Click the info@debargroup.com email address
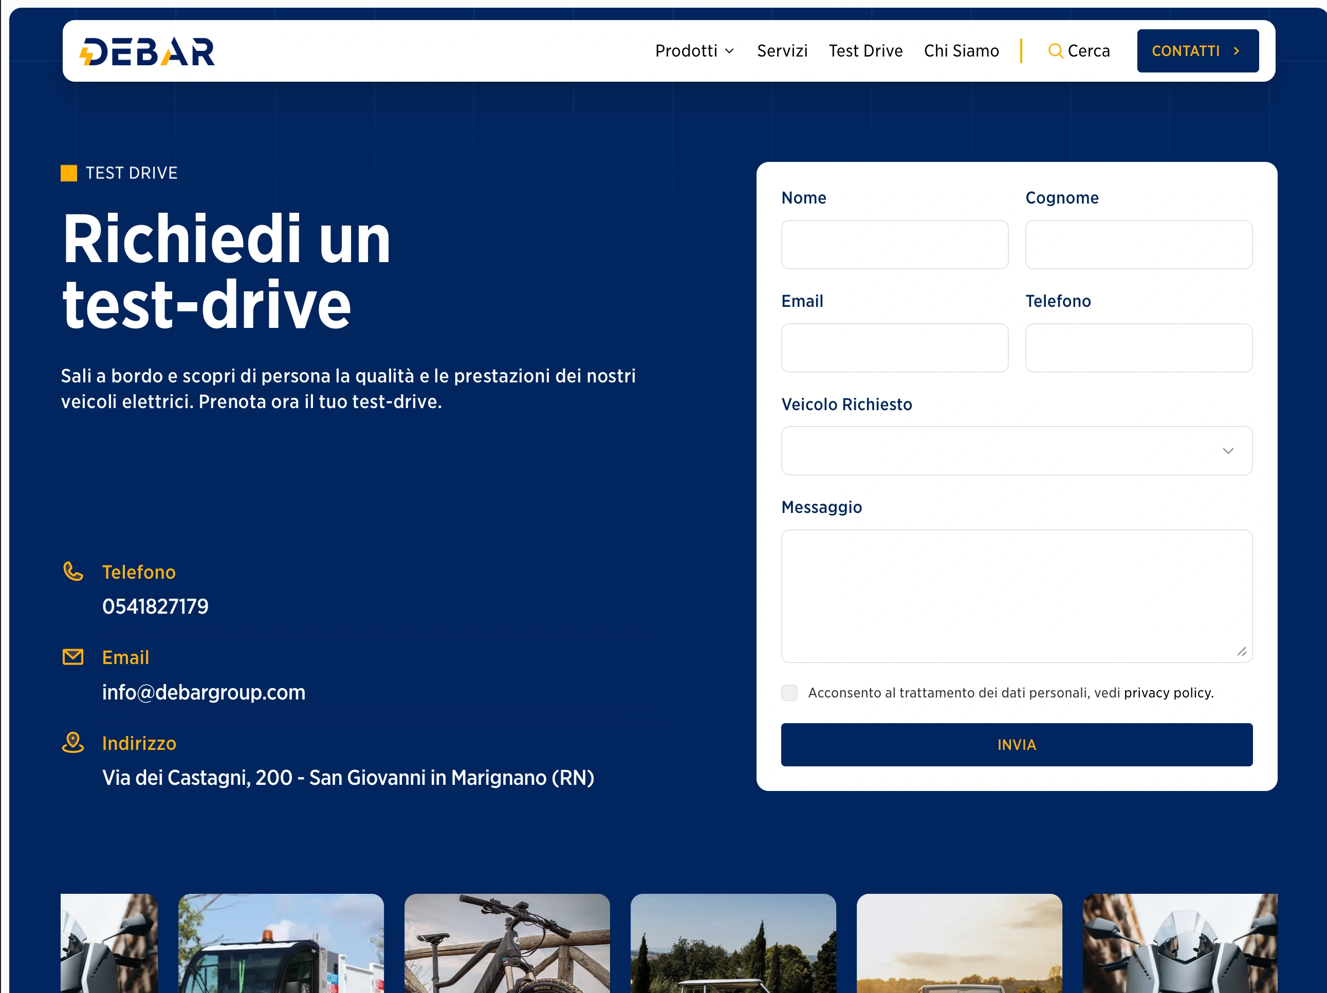1327x993 pixels. (204, 692)
